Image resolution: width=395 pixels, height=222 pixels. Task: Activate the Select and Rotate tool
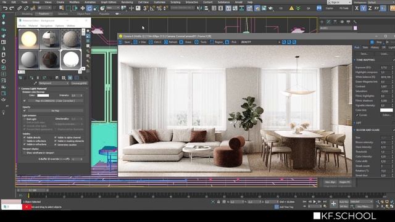point(89,8)
